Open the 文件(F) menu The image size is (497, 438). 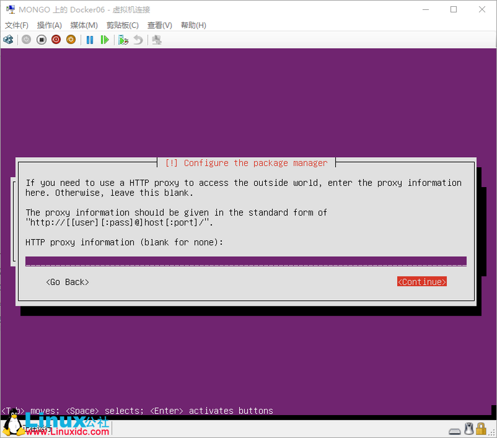coord(16,25)
